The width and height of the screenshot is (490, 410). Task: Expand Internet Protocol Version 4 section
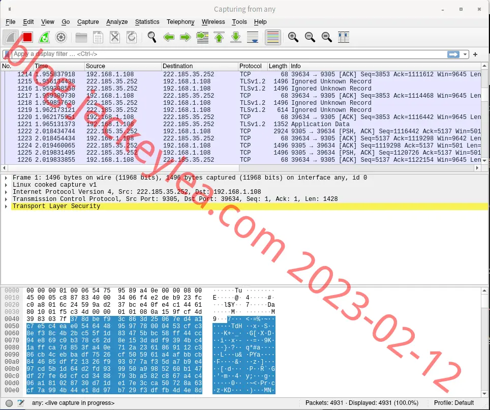click(x=6, y=192)
